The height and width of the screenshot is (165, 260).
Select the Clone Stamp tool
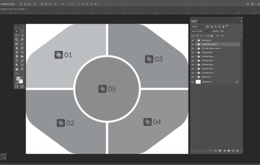click(17, 48)
